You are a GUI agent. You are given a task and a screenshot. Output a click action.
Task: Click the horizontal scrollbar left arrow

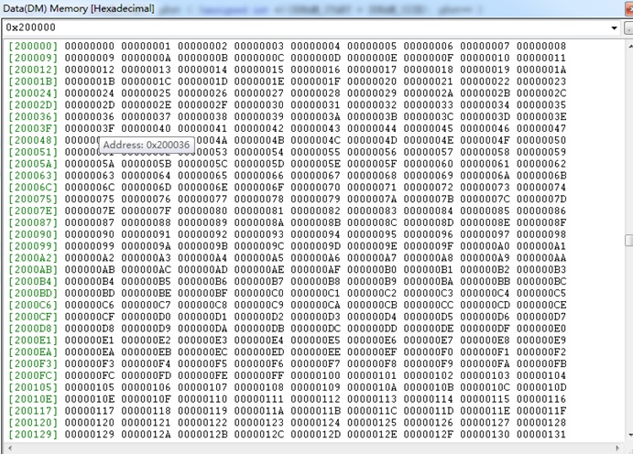click(x=9, y=448)
